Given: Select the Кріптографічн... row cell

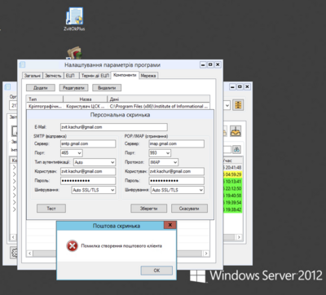Looking at the screenshot, I should pyautogui.click(x=45, y=106).
